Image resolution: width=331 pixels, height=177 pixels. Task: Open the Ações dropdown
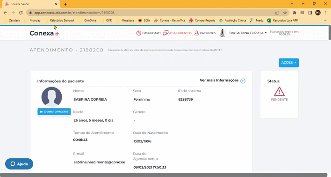click(x=288, y=63)
